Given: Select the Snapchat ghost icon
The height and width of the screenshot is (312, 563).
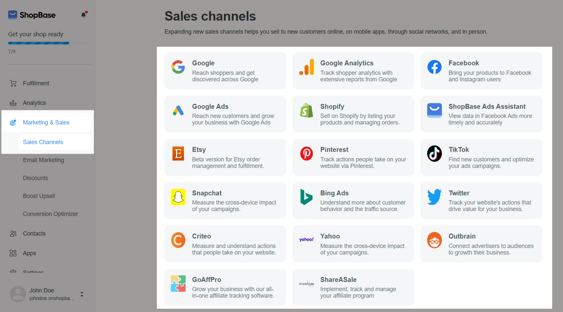Looking at the screenshot, I should pyautogui.click(x=178, y=197).
